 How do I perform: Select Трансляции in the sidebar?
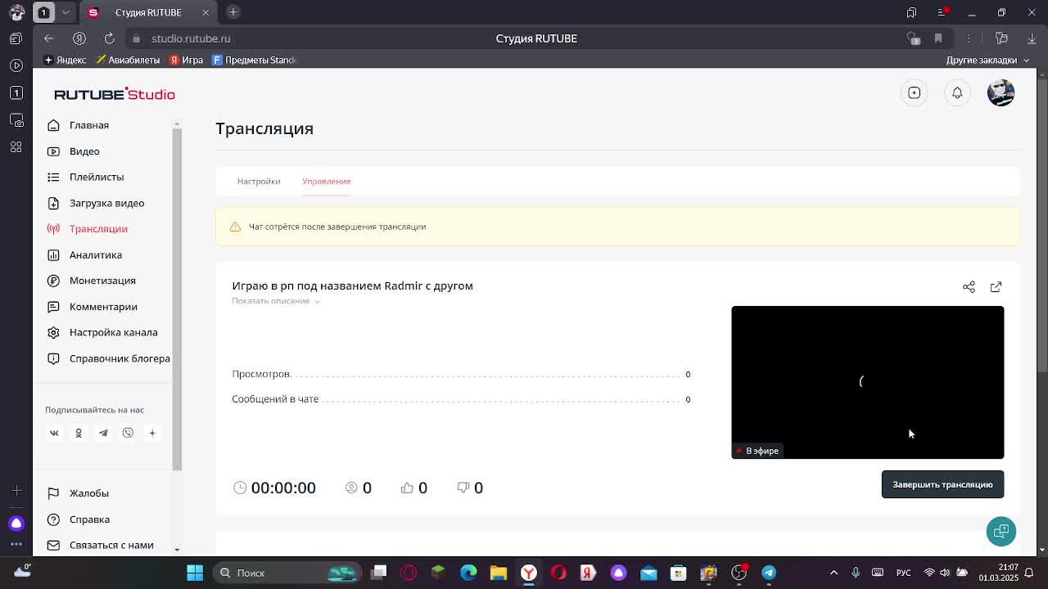click(x=98, y=229)
